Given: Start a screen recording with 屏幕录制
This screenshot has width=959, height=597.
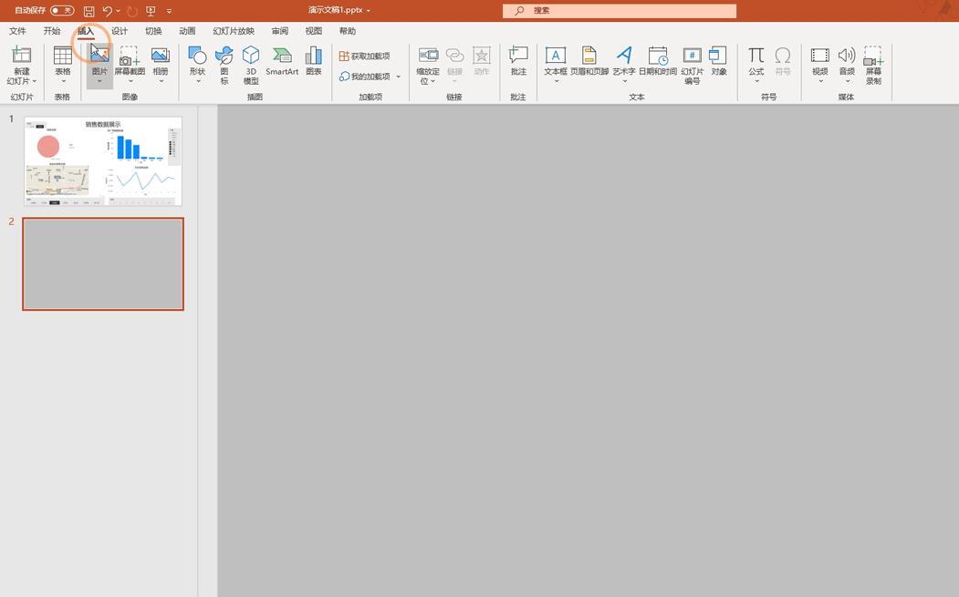Looking at the screenshot, I should (x=873, y=64).
